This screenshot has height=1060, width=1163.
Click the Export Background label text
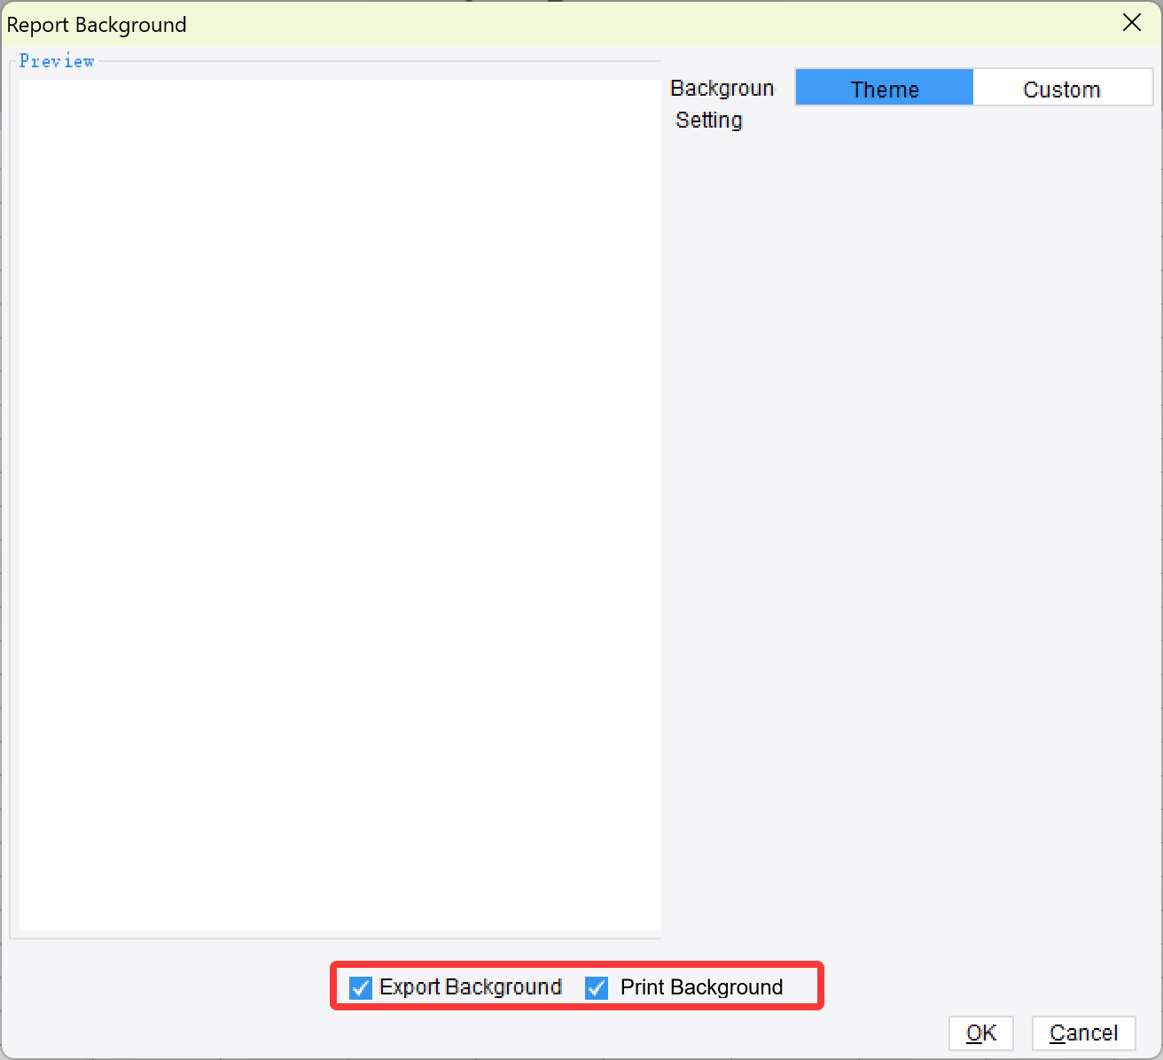[471, 986]
